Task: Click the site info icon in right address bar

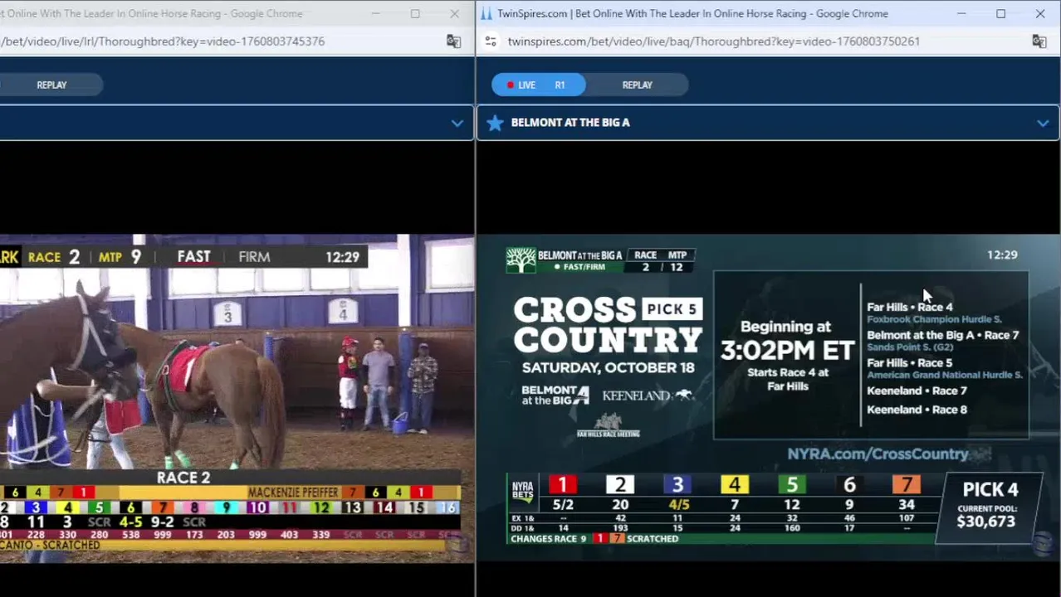Action: [x=491, y=41]
